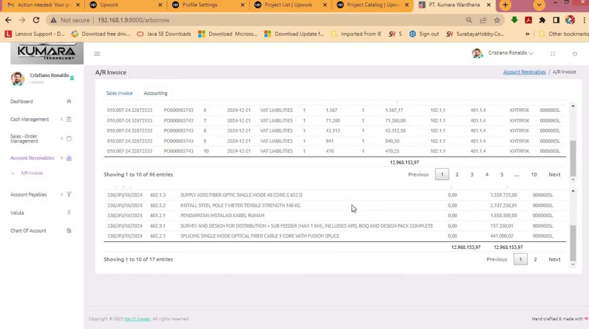Switch to Project List Upwork browser tab
The height and width of the screenshot is (329, 589).
click(290, 5)
